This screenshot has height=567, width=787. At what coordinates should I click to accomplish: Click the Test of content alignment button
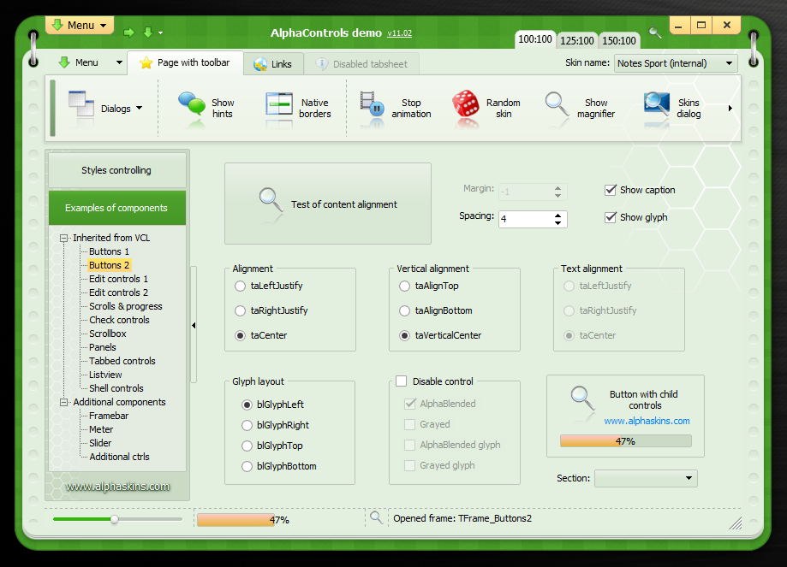pos(328,204)
